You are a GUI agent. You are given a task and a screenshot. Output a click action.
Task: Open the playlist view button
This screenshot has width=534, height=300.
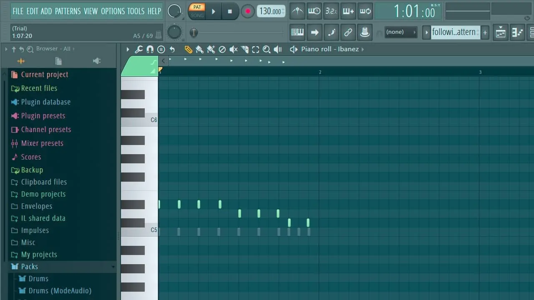[501, 32]
